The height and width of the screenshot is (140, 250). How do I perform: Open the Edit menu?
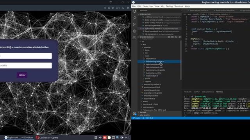139,6
